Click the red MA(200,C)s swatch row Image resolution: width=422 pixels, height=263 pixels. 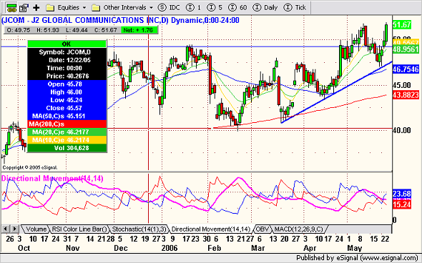pyautogui.click(x=67, y=124)
